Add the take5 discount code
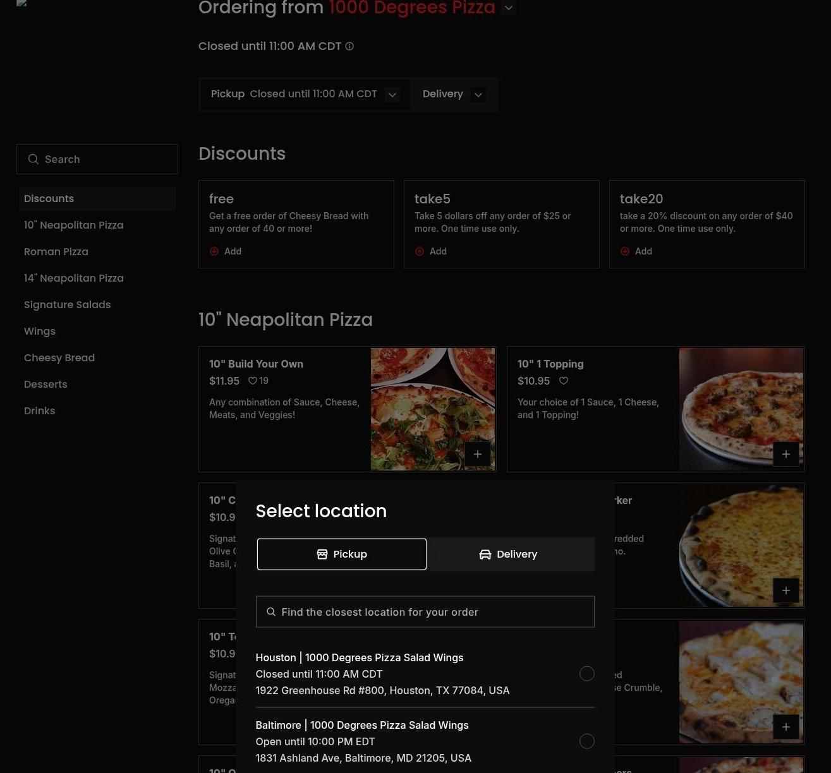The width and height of the screenshot is (831, 773). (431, 251)
